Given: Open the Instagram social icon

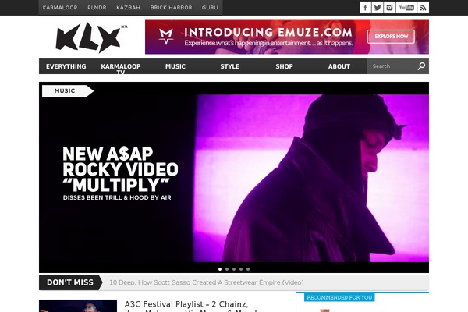Looking at the screenshot, I should 389,8.
